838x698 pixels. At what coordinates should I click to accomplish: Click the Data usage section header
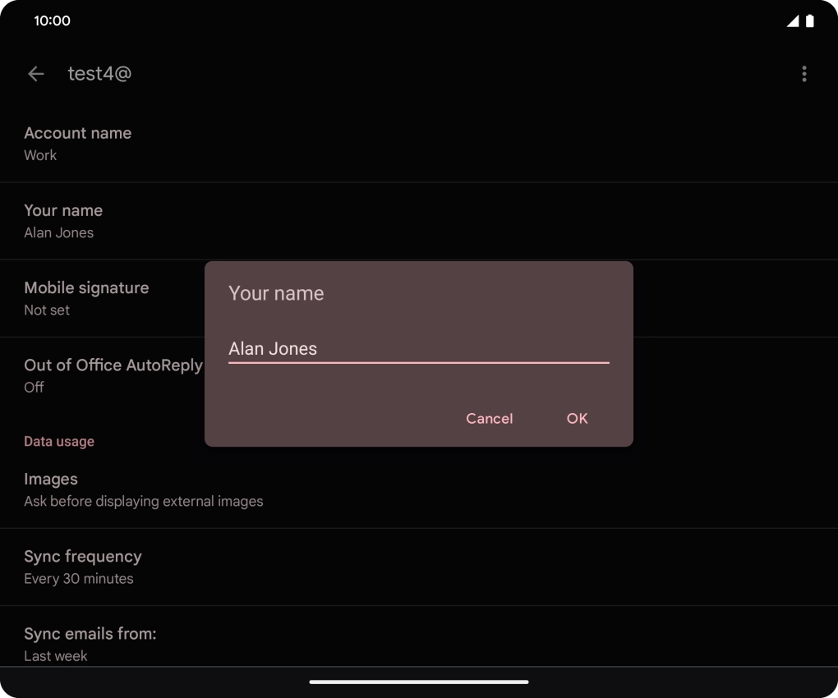[x=59, y=442]
